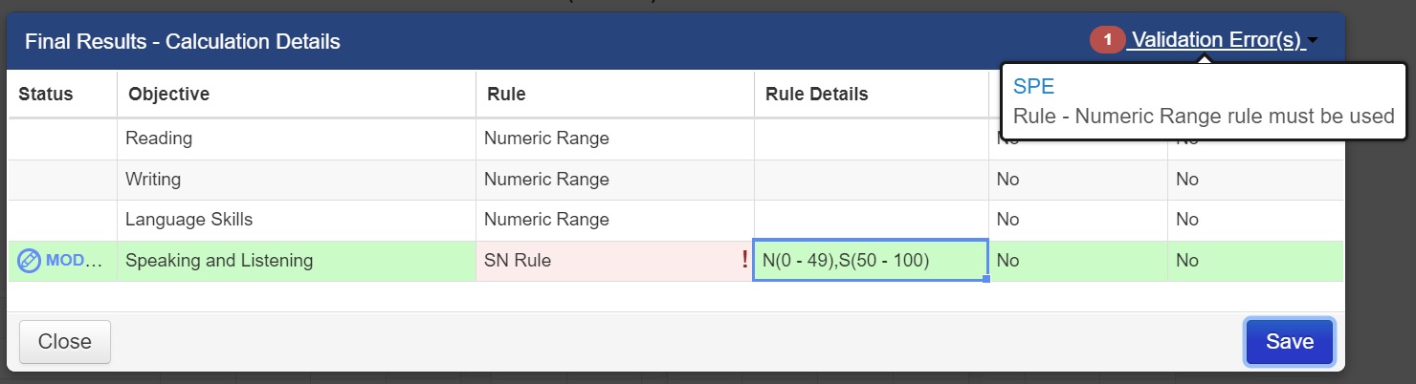Click the Rule Details column header
The image size is (1416, 384).
pos(816,94)
